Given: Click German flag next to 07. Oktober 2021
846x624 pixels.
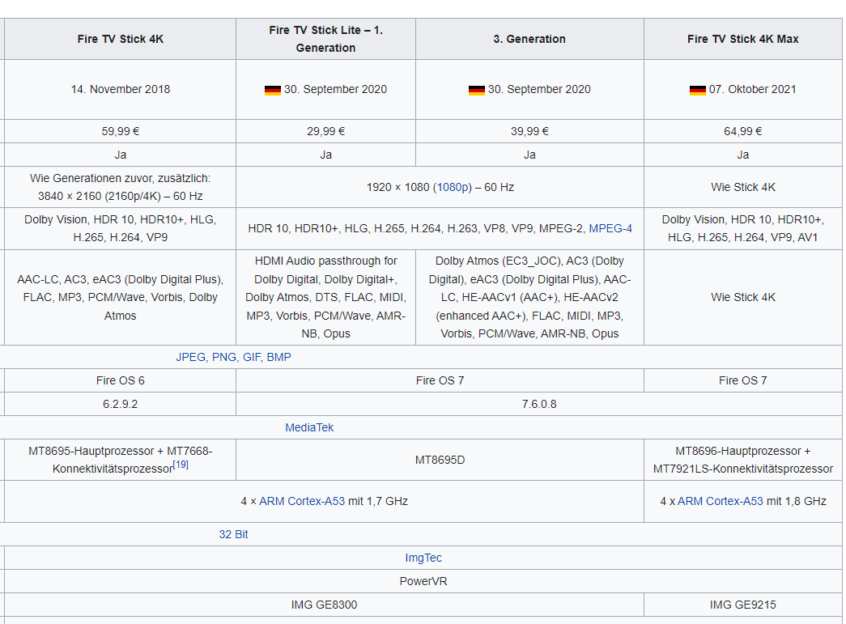Looking at the screenshot, I should (x=698, y=90).
